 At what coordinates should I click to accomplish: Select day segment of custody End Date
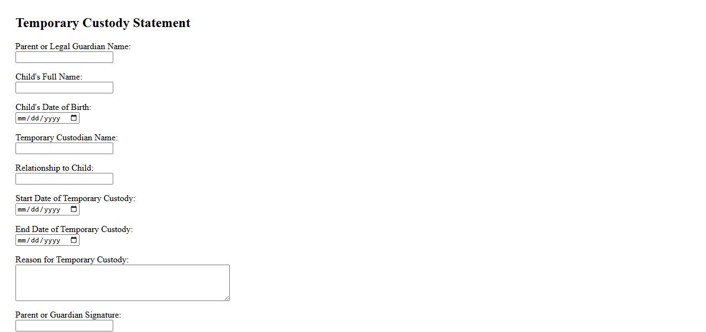coord(35,240)
